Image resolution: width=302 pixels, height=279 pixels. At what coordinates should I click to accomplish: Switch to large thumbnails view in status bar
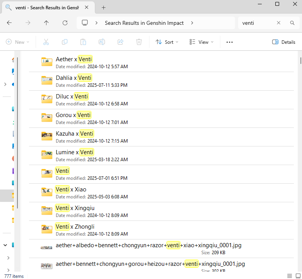pos(298,276)
